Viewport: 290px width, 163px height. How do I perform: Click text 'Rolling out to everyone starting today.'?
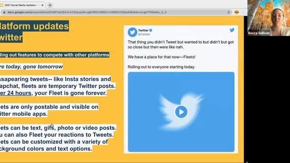(161, 67)
